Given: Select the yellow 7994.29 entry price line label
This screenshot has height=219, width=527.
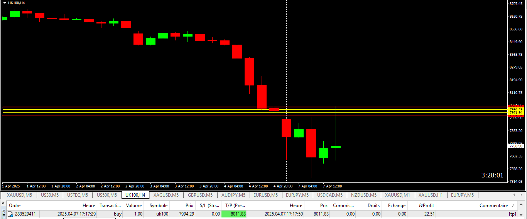Looking at the screenshot, I should click(x=515, y=109).
